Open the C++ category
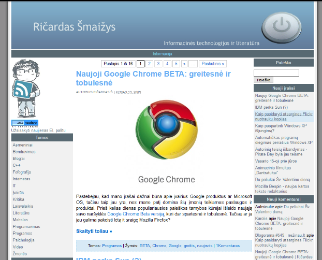The width and height of the screenshot is (322, 260). pyautogui.click(x=17, y=165)
